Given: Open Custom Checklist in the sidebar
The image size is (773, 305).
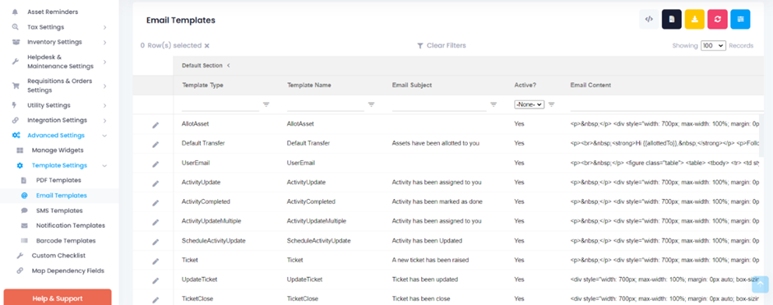Looking at the screenshot, I should (x=58, y=256).
